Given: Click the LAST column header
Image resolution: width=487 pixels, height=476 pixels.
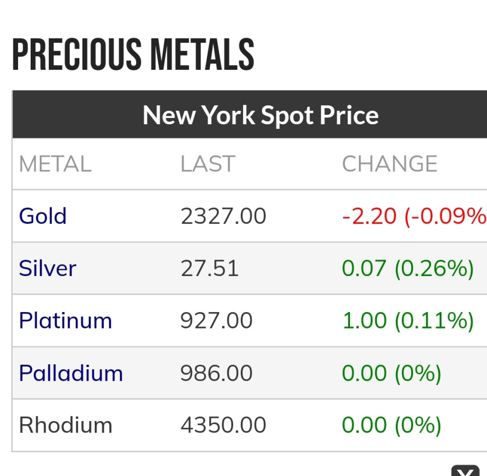Looking at the screenshot, I should (208, 164).
